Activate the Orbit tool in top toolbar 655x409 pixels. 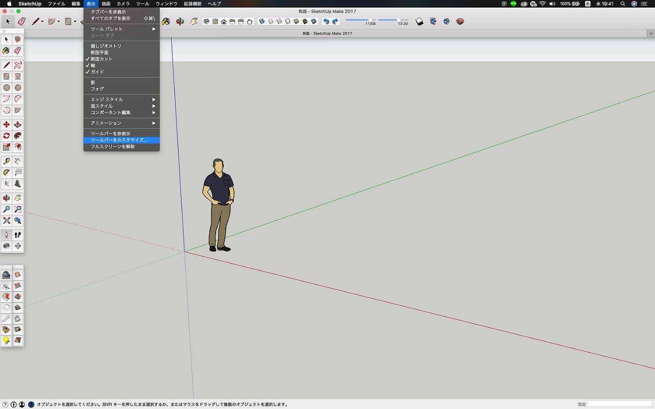click(180, 22)
